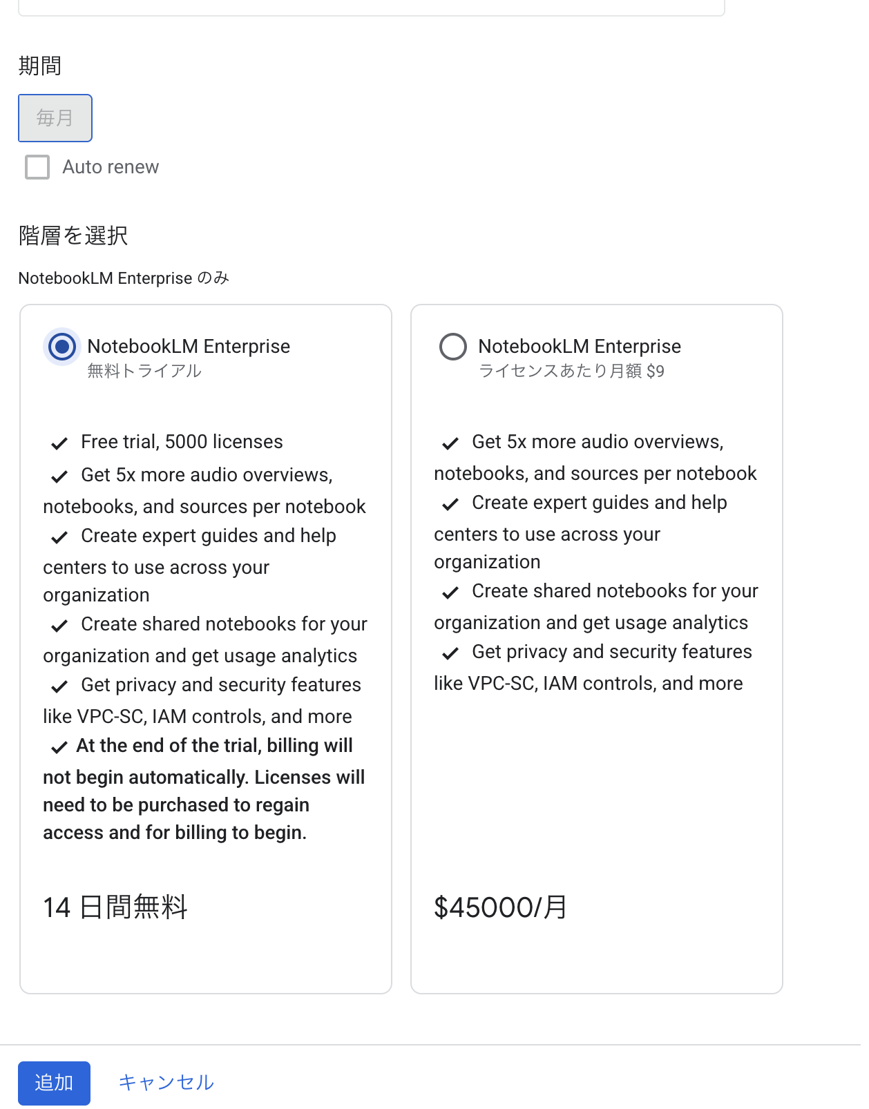Viewport: 869px width, 1109px height.
Task: Select the NotebookLM Enterprise paid tier radio button
Action: click(453, 347)
